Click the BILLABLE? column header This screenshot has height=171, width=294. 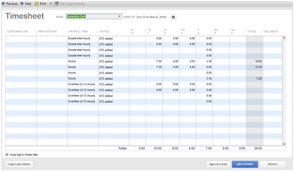[x=272, y=31]
